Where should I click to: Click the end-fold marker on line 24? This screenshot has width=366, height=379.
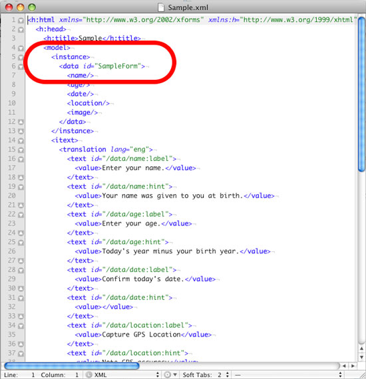pyautogui.click(x=21, y=233)
